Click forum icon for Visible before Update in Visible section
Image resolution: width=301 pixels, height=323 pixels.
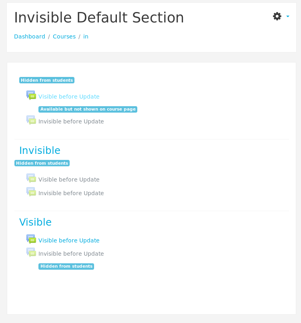[x=31, y=239]
